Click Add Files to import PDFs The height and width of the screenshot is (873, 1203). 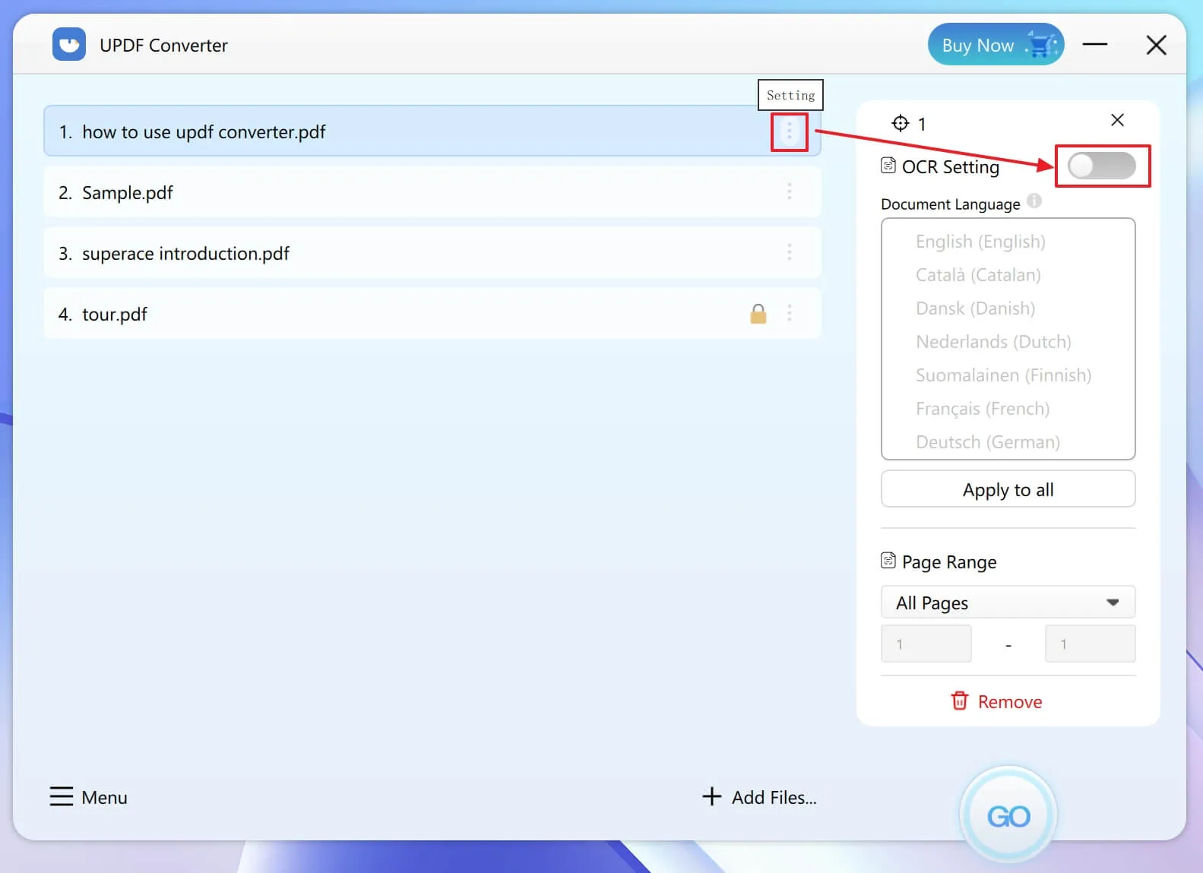point(759,797)
